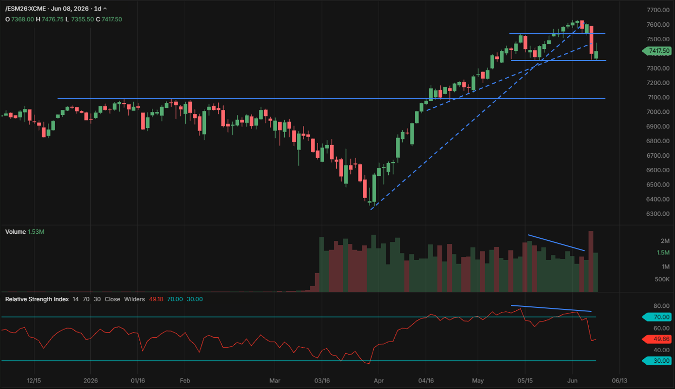
Task: Click the 05/15 date axis label
Action: click(525, 380)
